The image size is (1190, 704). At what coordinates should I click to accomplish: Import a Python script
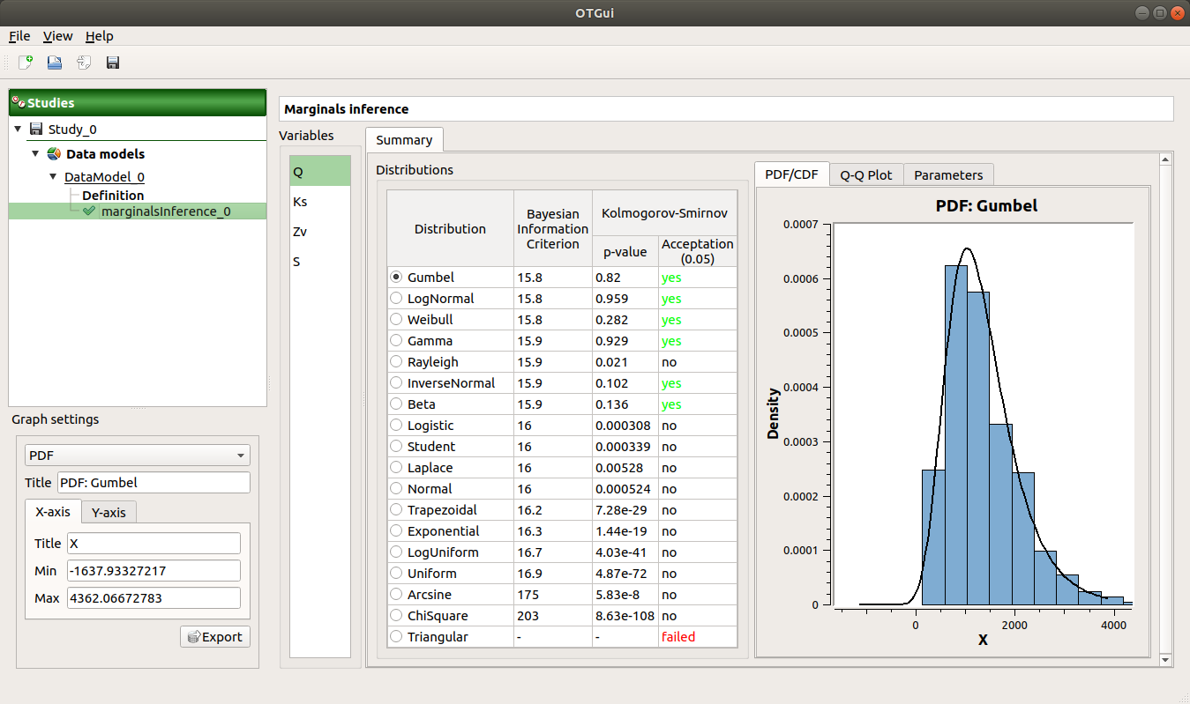click(83, 63)
